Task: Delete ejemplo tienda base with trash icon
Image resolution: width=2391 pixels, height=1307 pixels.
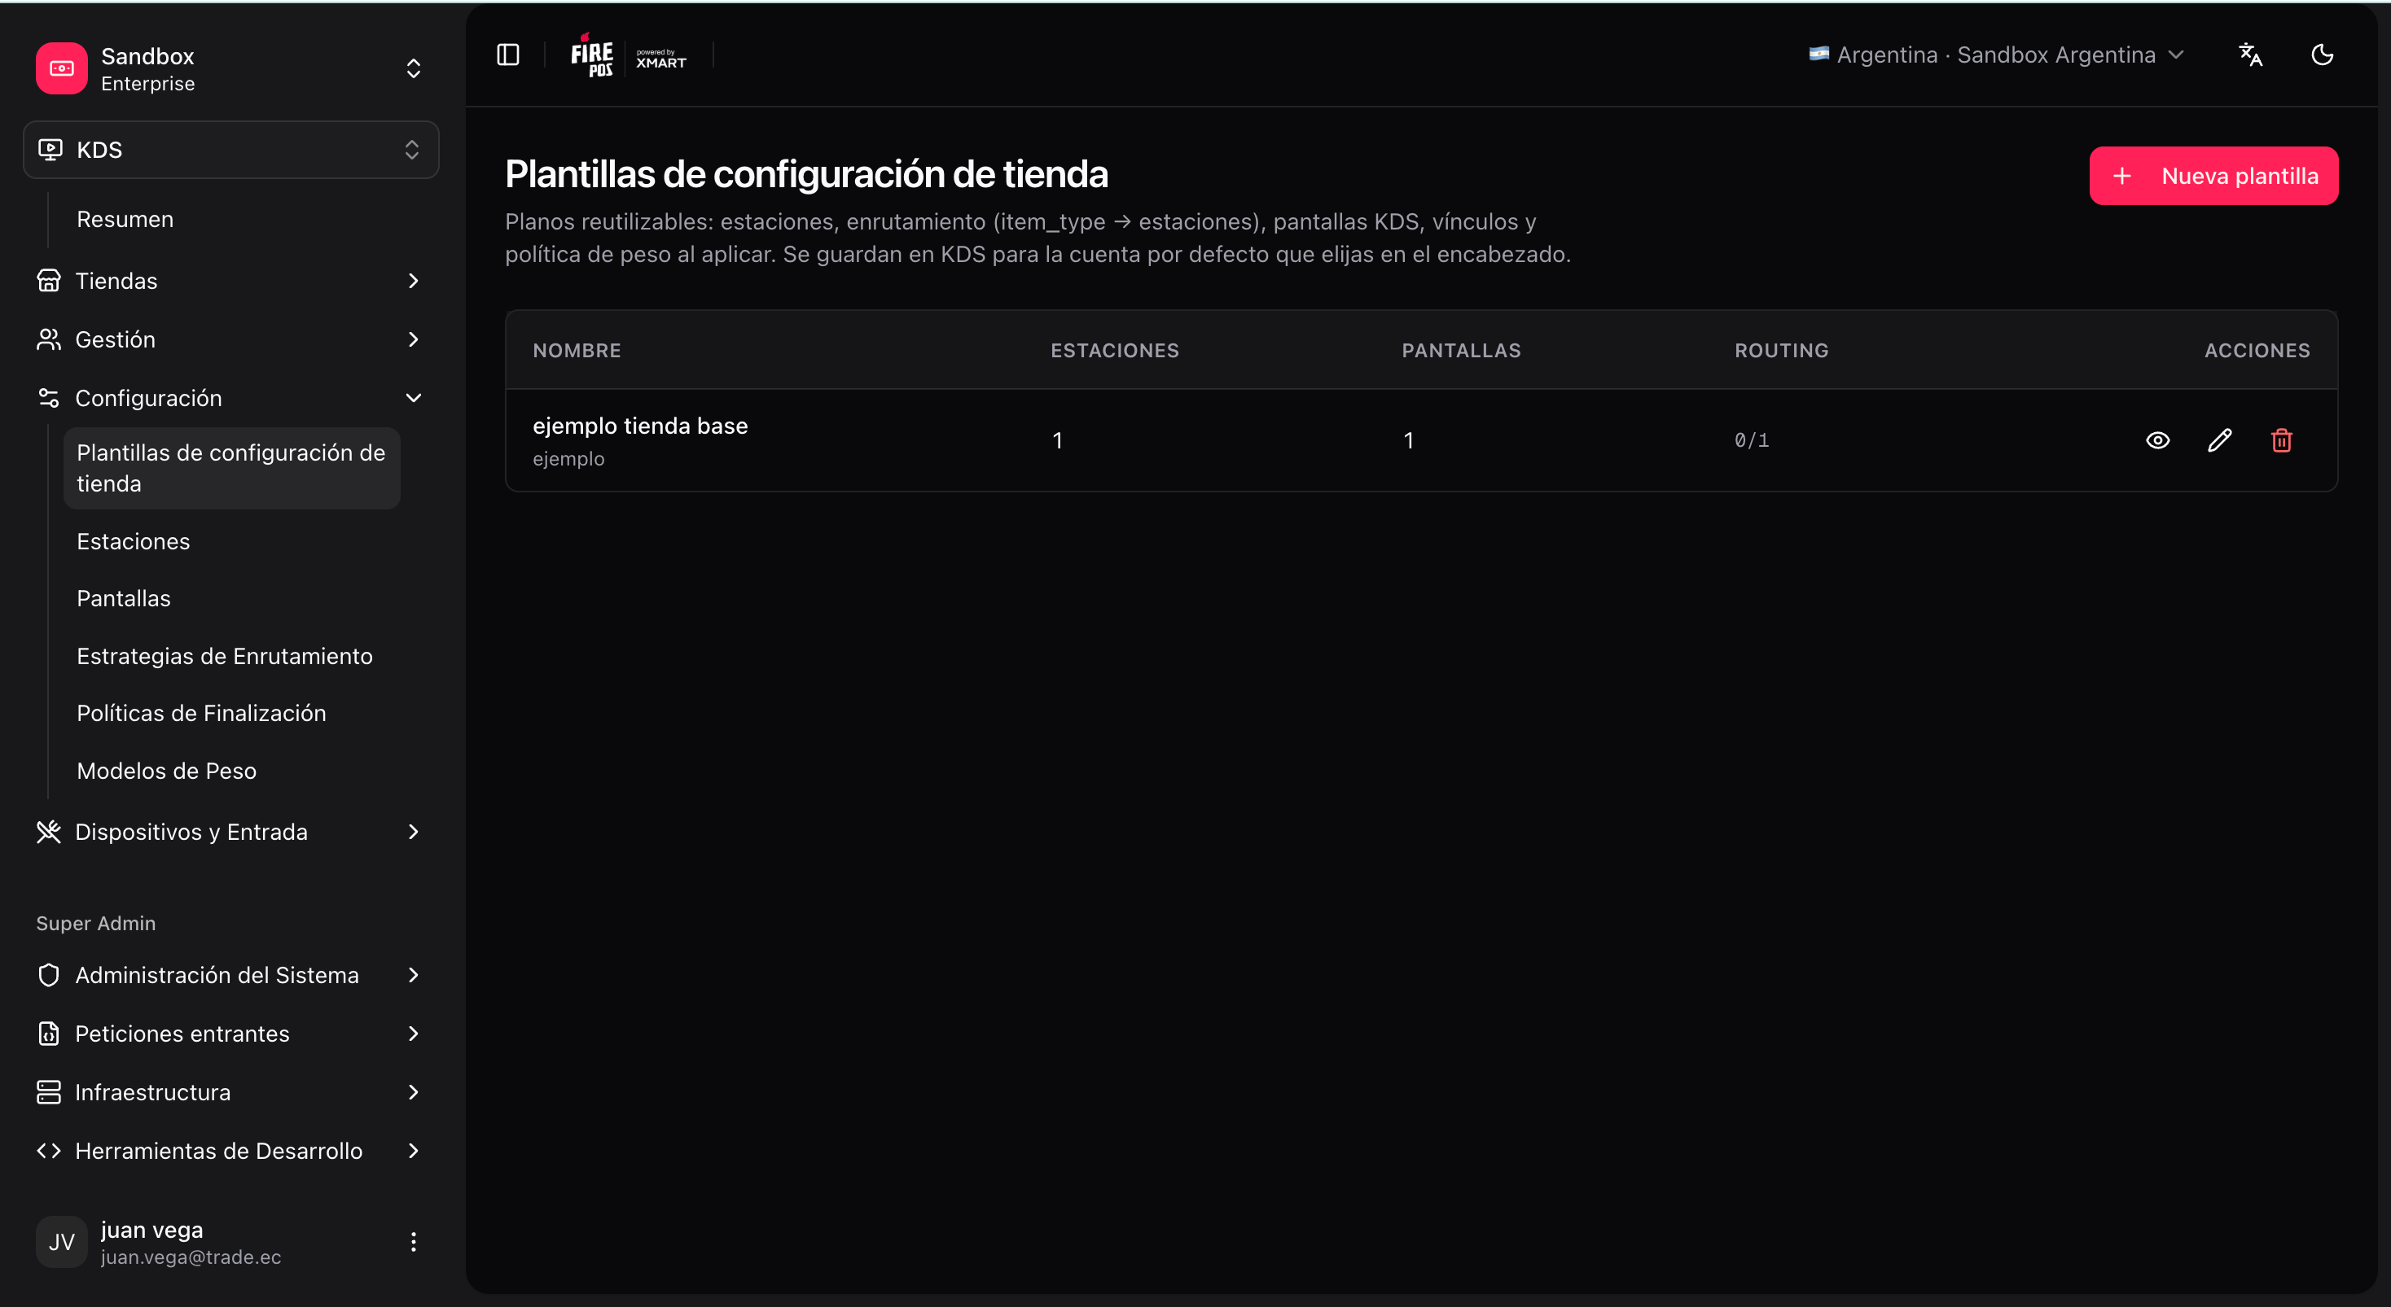Action: point(2282,439)
